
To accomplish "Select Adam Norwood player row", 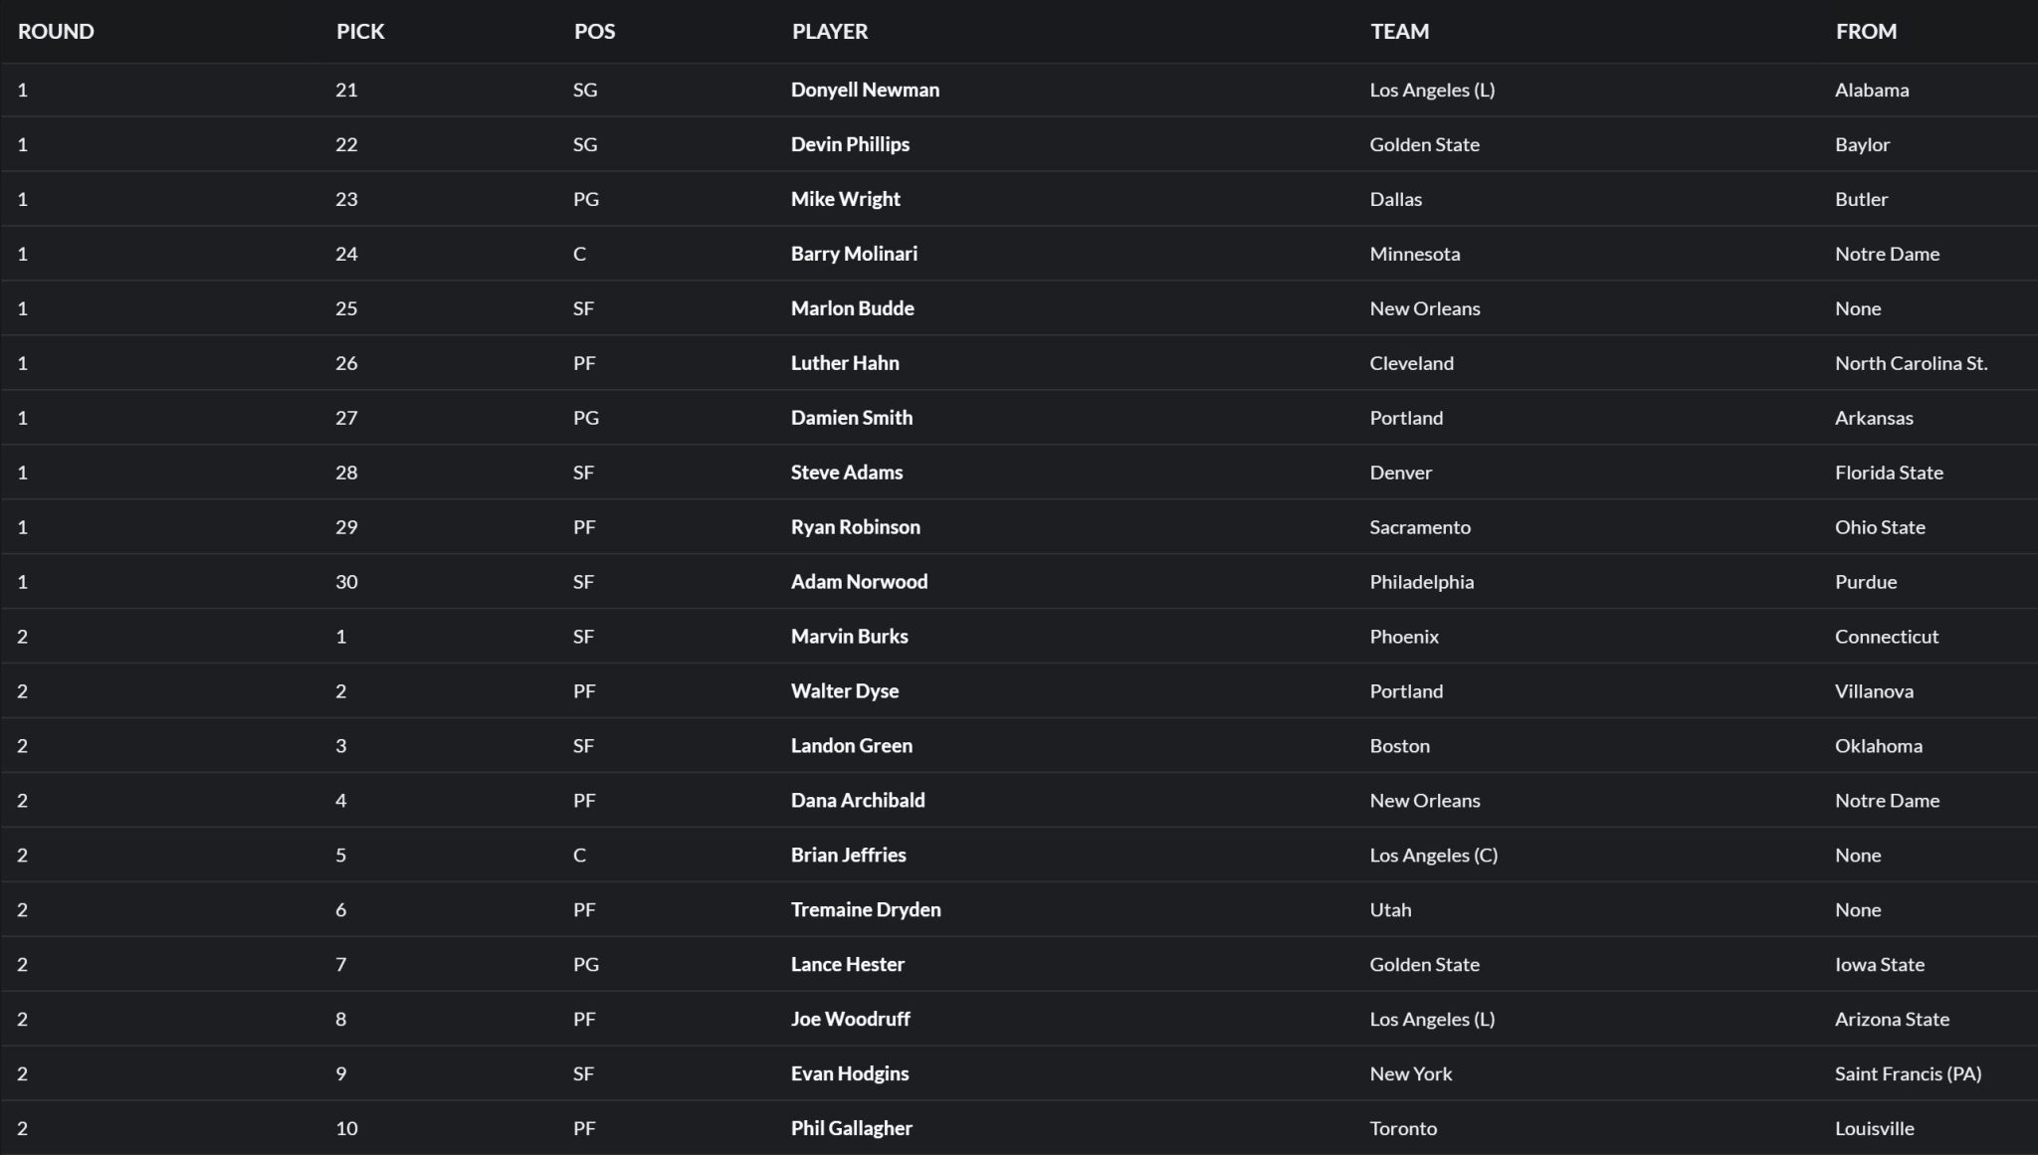I will 859,582.
